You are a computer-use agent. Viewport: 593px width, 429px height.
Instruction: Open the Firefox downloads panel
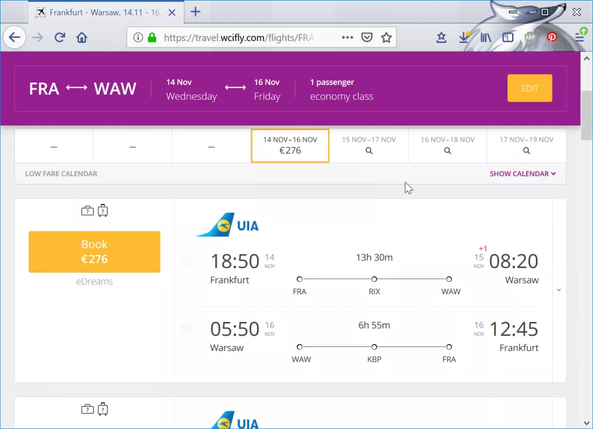(x=464, y=38)
